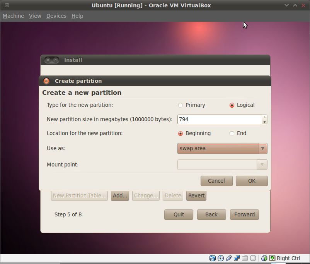Click the Mount point dropdown arrow
This screenshot has width=310, height=264.
pos(262,165)
